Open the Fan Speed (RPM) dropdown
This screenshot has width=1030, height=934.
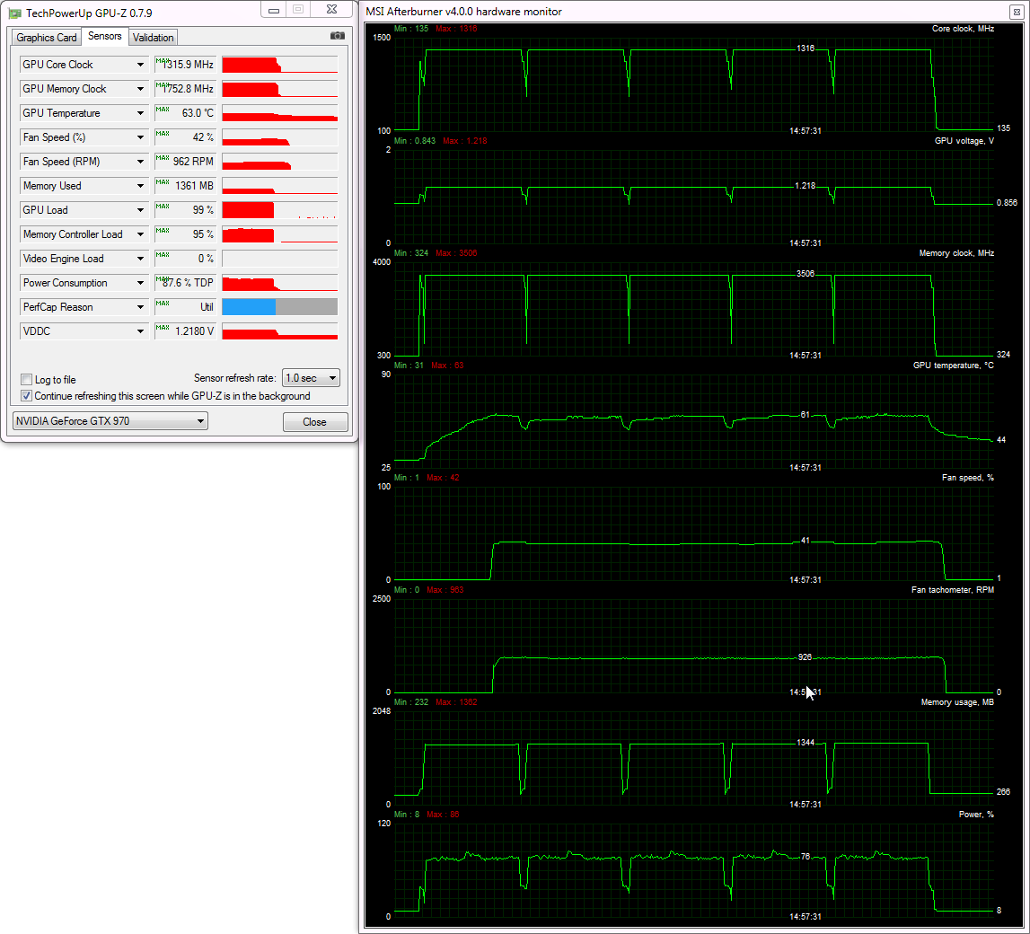(140, 162)
